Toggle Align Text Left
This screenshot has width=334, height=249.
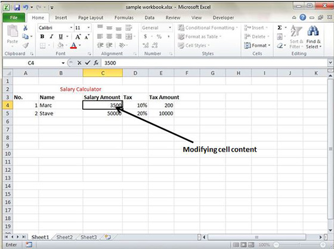tap(100, 36)
